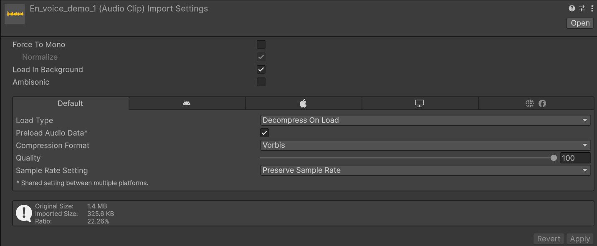
Task: Click the Apply button
Action: tap(580, 238)
